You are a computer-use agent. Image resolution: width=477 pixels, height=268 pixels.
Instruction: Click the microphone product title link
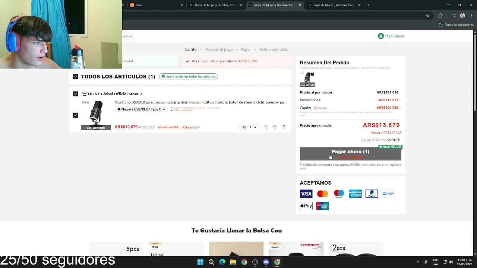[x=200, y=102]
